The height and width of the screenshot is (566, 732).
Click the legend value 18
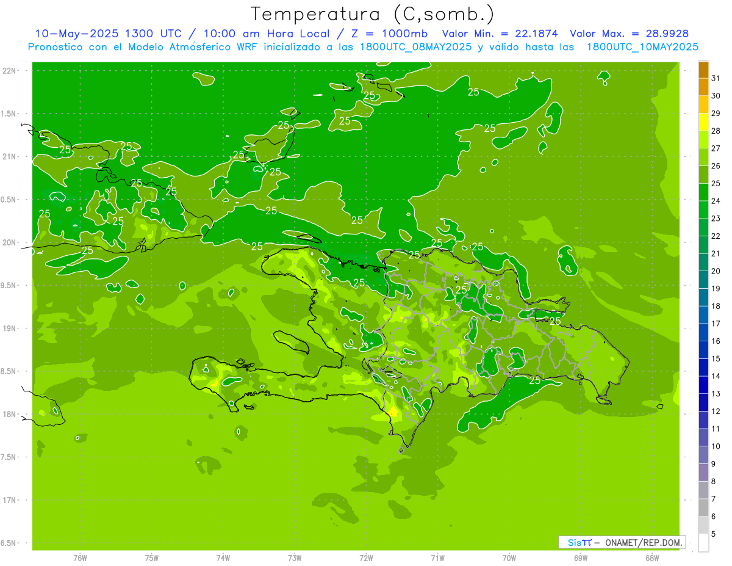tap(716, 306)
